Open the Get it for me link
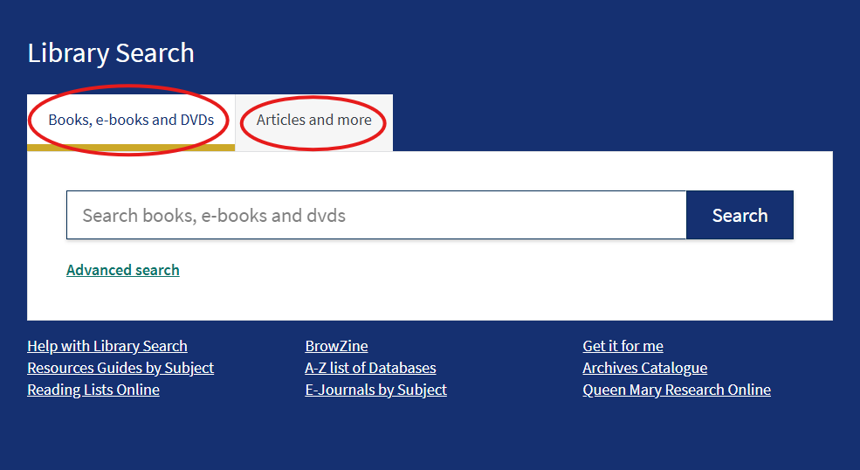The width and height of the screenshot is (860, 470). (623, 346)
